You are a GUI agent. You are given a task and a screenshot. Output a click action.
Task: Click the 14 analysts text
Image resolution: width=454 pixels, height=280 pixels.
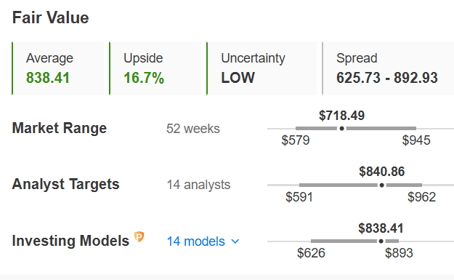pos(198,185)
